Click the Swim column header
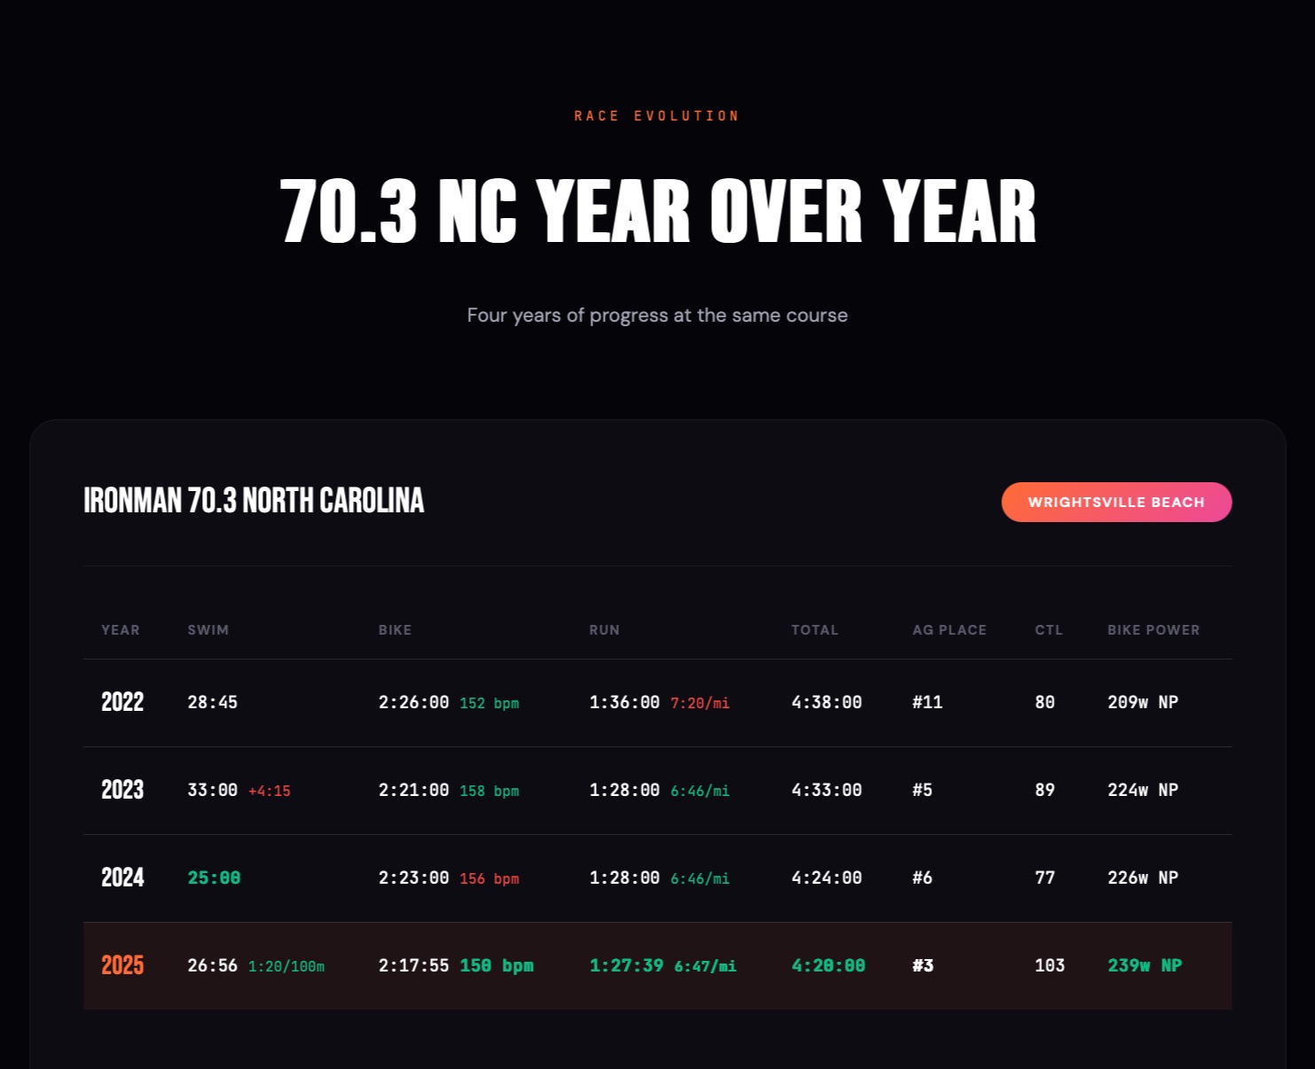The height and width of the screenshot is (1069, 1315). click(208, 630)
